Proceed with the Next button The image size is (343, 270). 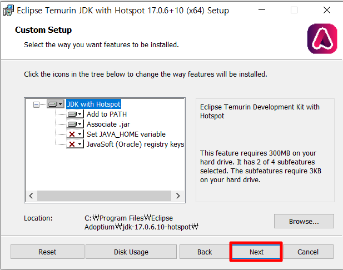256,252
